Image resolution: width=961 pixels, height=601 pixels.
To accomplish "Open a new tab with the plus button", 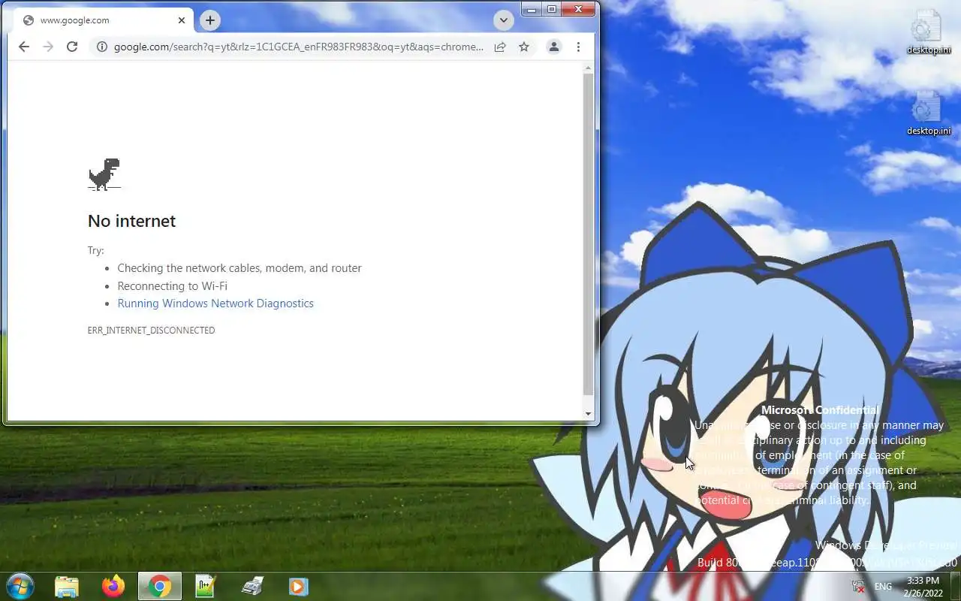I will point(210,20).
